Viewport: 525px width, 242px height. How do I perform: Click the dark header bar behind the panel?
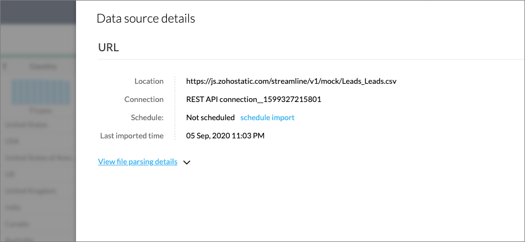(37, 11)
